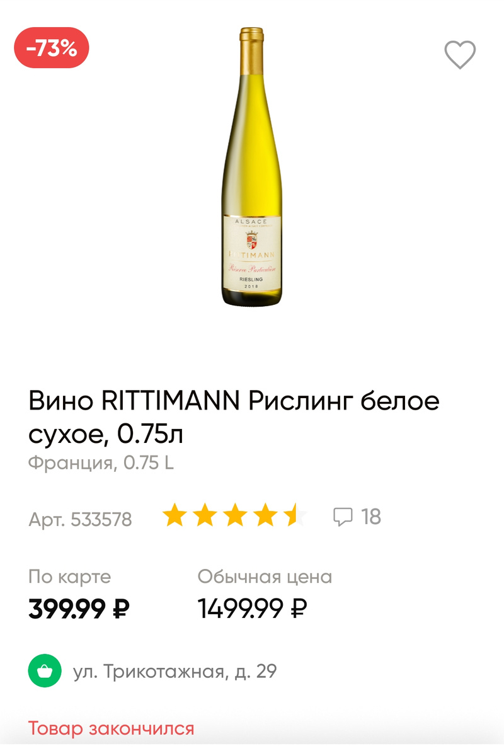Click the "Обычная цена" label
This screenshot has width=504, height=751.
click(x=265, y=576)
